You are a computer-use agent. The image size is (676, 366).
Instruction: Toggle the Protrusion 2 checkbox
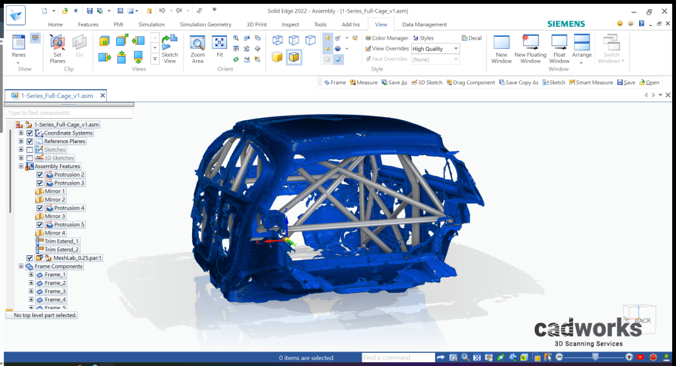(x=40, y=175)
